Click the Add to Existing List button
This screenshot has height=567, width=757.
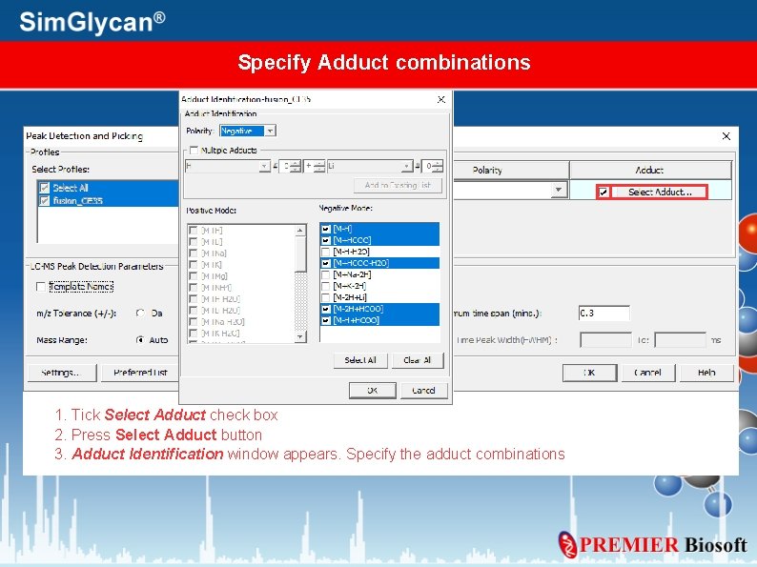(x=398, y=185)
